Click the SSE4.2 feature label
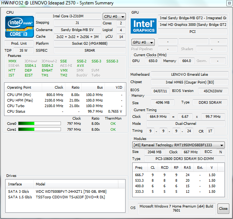The width and height of the screenshot is (233, 219). tap(47, 66)
